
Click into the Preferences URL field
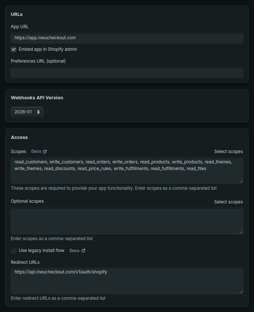[127, 72]
